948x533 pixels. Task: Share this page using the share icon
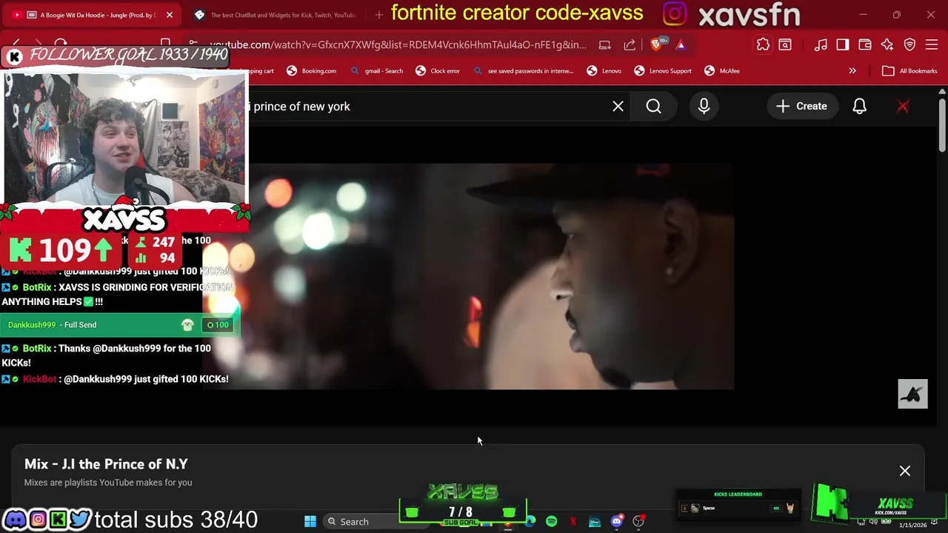tap(630, 44)
